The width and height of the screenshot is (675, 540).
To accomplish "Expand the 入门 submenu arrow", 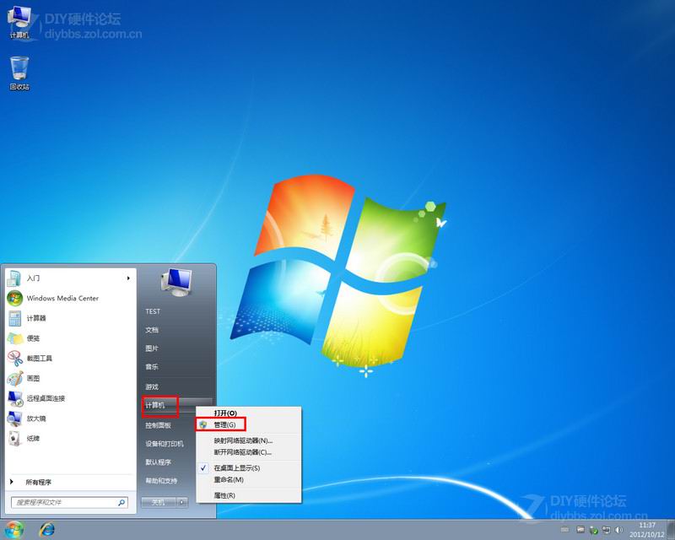I will [128, 278].
